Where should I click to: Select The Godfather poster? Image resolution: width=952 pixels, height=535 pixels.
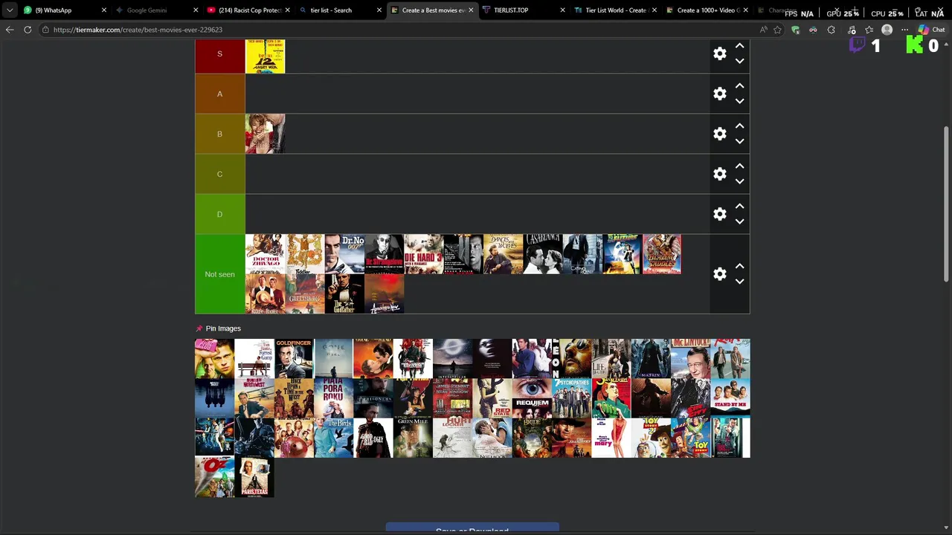click(344, 294)
